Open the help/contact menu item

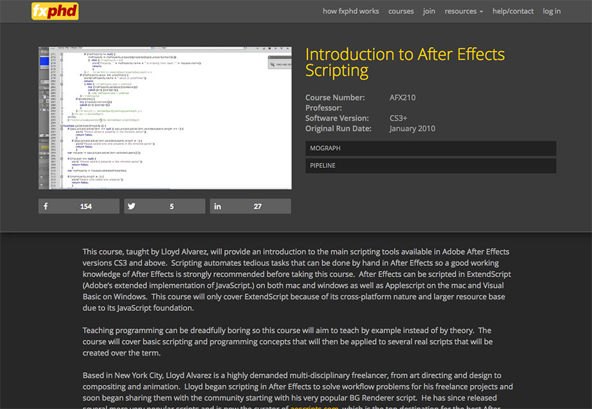click(x=512, y=11)
